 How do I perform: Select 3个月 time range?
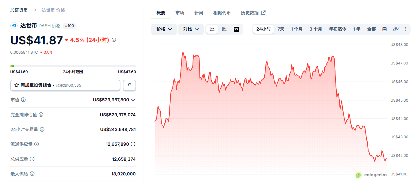point(316,29)
